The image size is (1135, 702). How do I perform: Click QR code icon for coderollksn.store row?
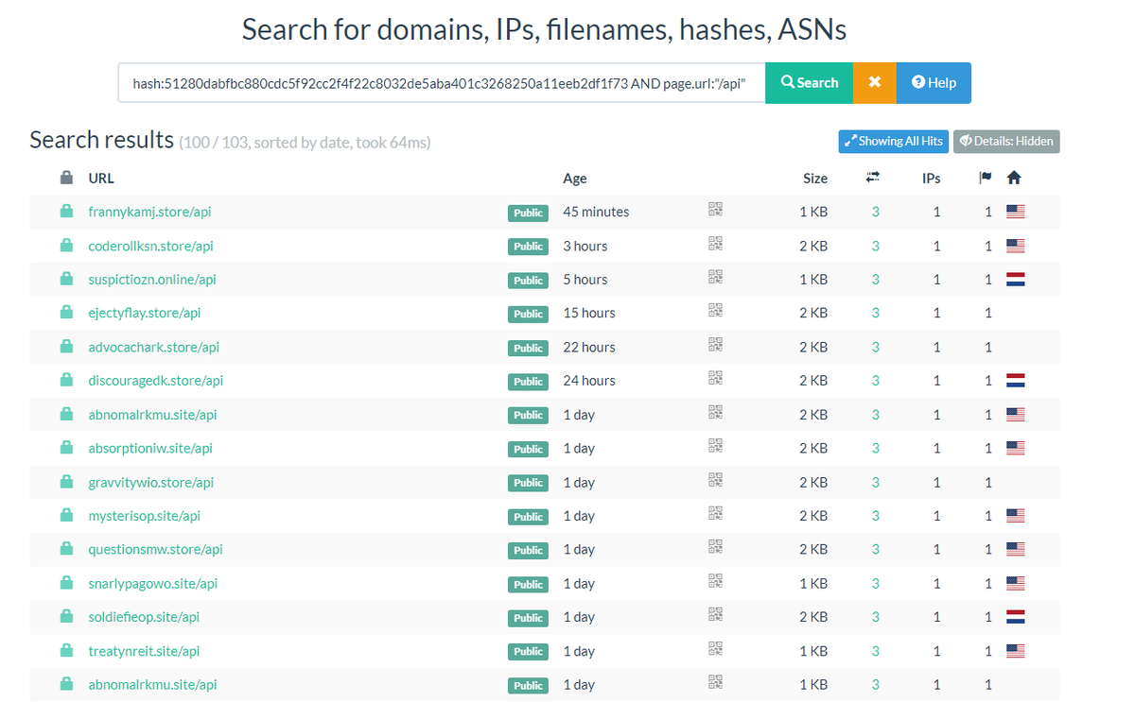coord(715,244)
